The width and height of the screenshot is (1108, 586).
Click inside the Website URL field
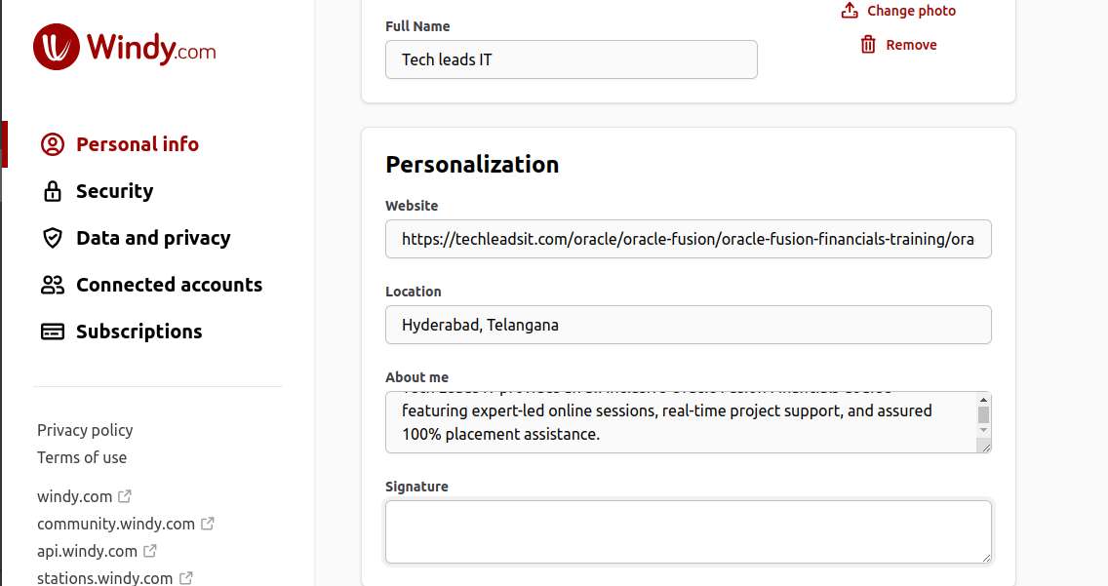click(x=688, y=239)
